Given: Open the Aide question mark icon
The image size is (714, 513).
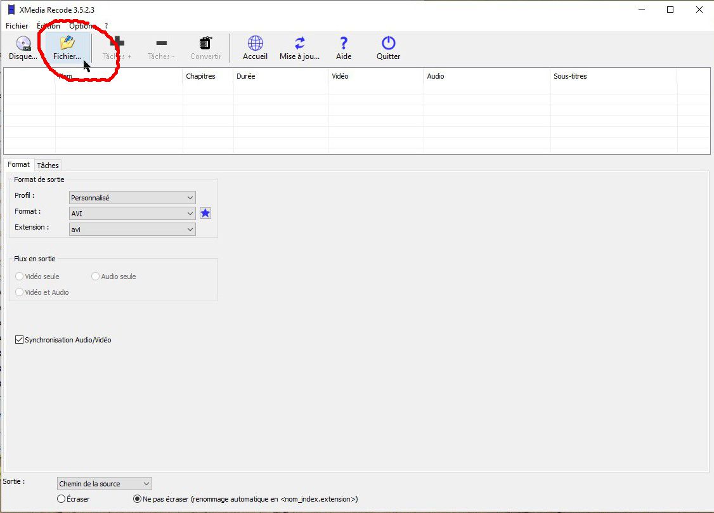Looking at the screenshot, I should point(344,48).
